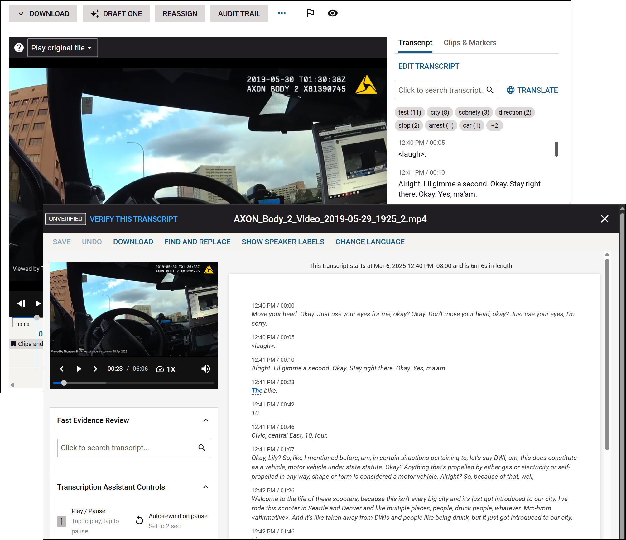Screen dimensions: 626x540
Task: Mute the transcript video volume
Action: click(x=205, y=369)
